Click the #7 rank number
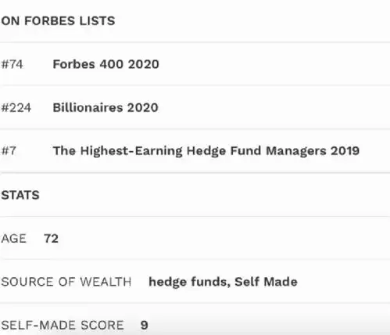 click(9, 151)
